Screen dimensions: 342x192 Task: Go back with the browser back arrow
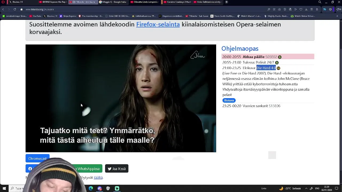(x=3, y=9)
